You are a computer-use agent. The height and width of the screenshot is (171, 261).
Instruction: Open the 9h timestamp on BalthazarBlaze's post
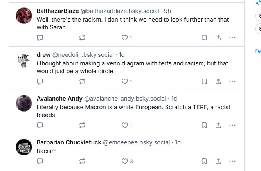coord(167,11)
